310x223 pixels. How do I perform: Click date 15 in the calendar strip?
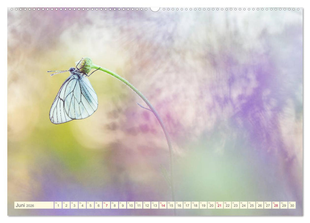[x=171, y=205]
